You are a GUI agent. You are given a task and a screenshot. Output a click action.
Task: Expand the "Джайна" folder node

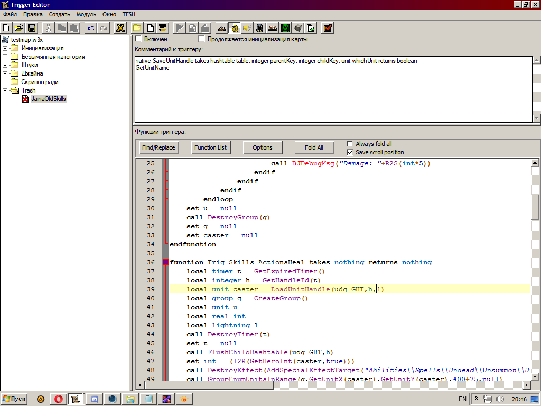tap(5, 73)
